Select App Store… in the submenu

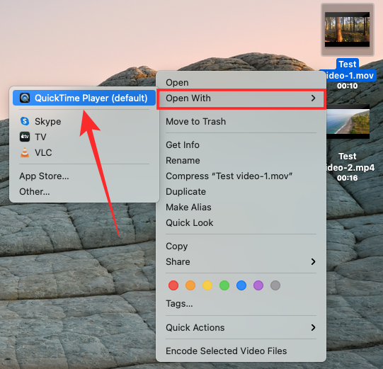[84, 176]
